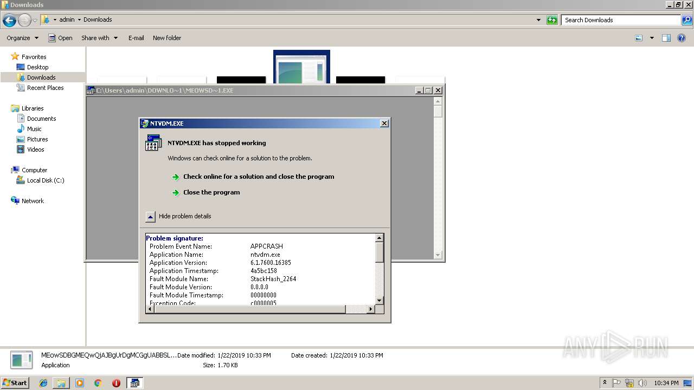Open the Pictures library
This screenshot has width=694, height=390.
click(37, 139)
